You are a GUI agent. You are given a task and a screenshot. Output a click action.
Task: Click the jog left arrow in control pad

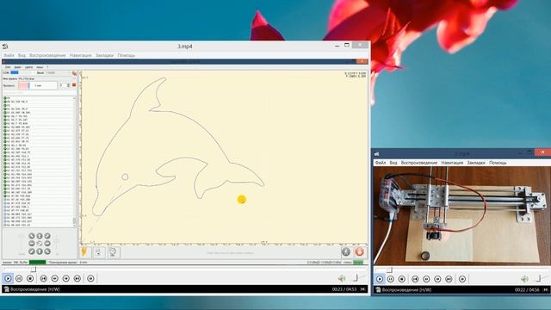pyautogui.click(x=32, y=244)
